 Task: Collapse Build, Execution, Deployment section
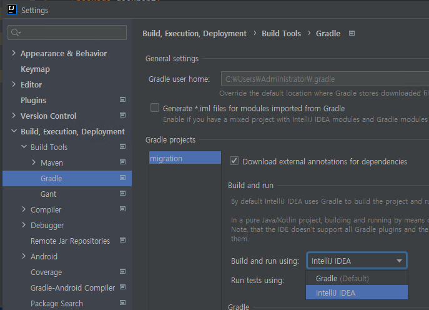(14, 131)
